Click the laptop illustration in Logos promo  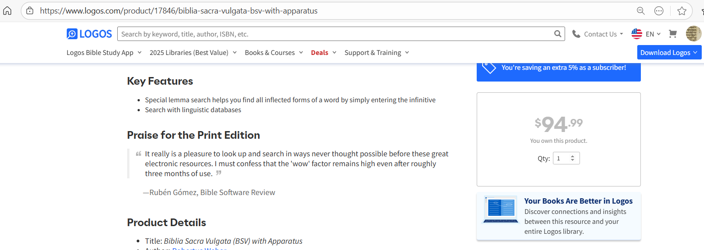501,210
